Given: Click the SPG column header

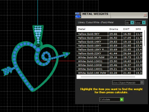Looking at the screenshot, I should pos(138,29).
